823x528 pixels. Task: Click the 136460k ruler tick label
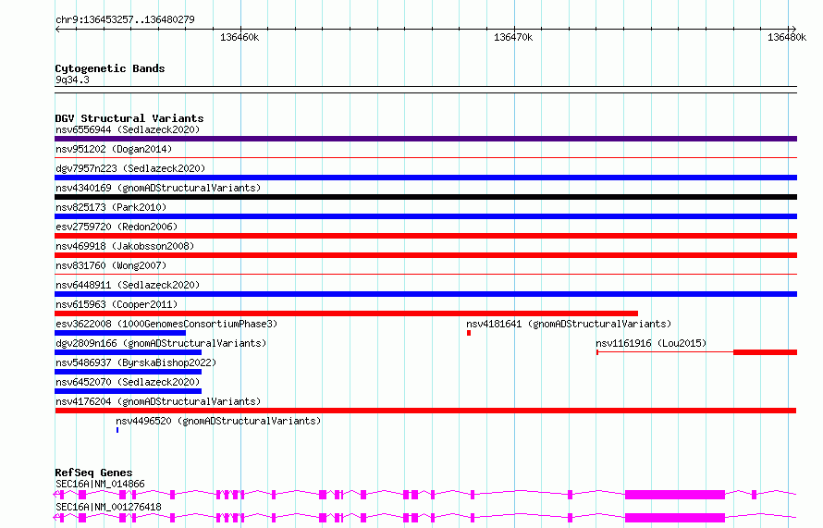tap(240, 37)
